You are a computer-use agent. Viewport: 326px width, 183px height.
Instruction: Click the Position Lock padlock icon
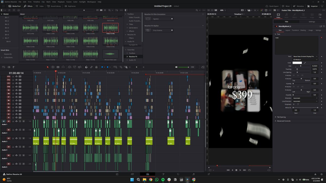(96, 67)
